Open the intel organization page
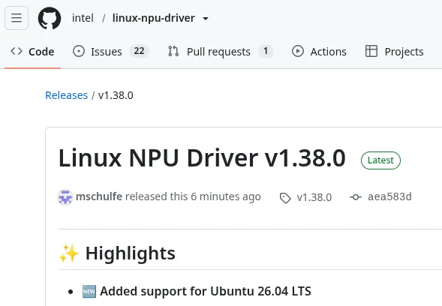The height and width of the screenshot is (306, 442). [x=83, y=18]
